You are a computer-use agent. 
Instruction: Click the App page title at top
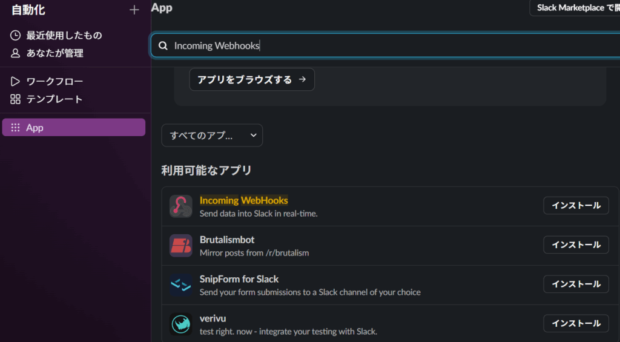(162, 8)
